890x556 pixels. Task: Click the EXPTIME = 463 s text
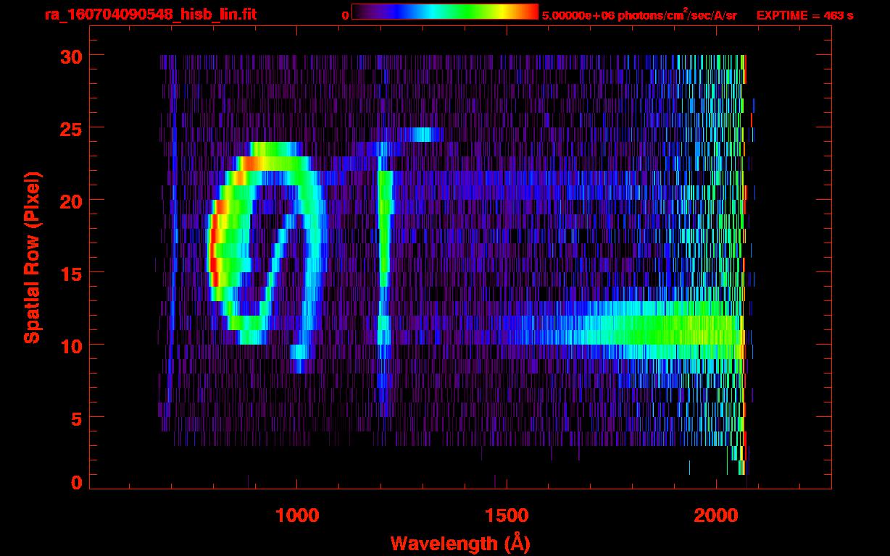coord(804,15)
